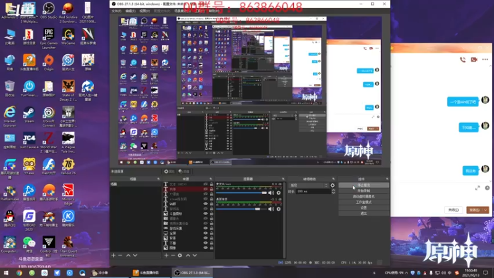Open Epic Games Launcher desktop icon
The width and height of the screenshot is (494, 278).
(49, 38)
